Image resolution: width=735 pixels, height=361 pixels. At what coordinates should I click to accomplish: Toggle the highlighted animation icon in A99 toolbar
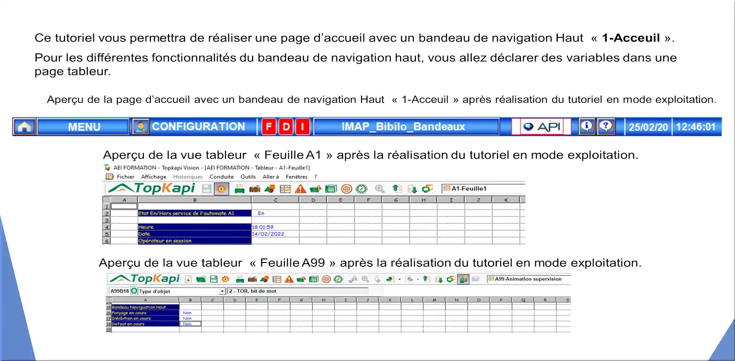pyautogui.click(x=463, y=279)
